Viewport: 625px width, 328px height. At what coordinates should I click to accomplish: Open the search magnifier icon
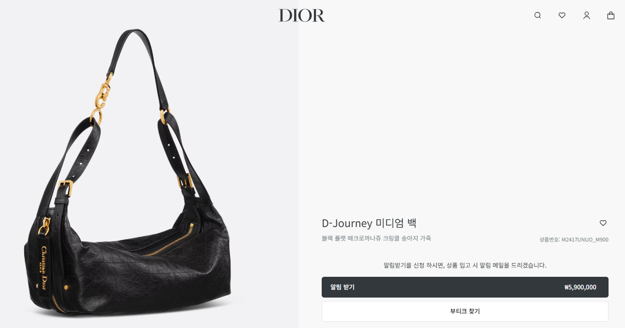pos(537,15)
